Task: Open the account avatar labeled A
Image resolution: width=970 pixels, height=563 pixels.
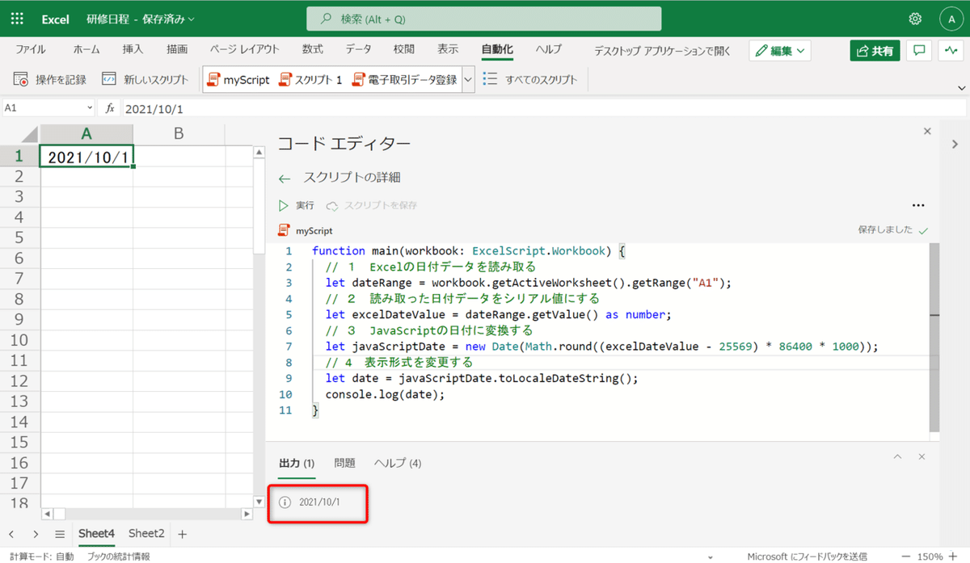Action: point(950,19)
